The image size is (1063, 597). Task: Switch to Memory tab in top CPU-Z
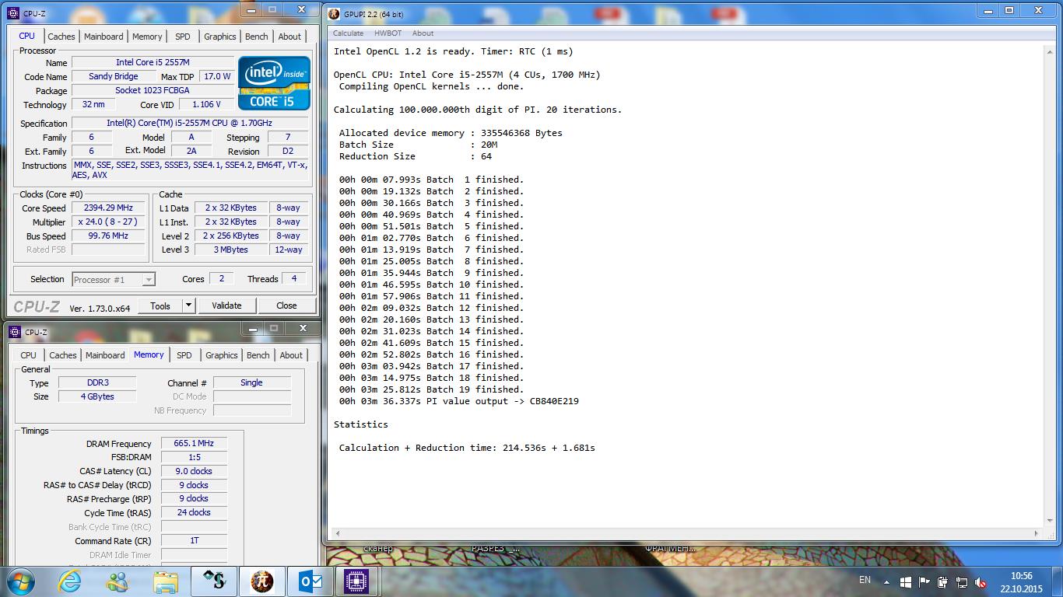[x=147, y=37]
